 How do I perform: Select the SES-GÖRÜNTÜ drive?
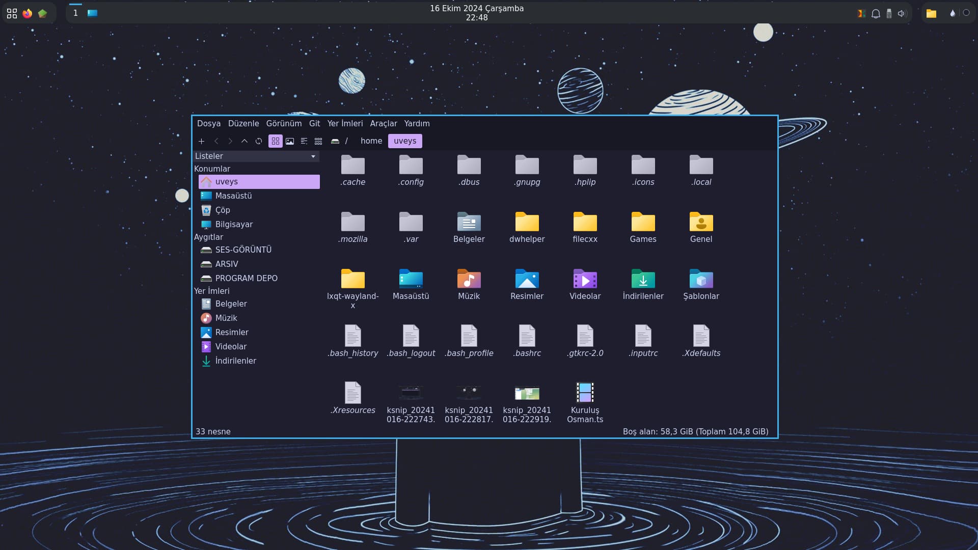tap(259, 250)
